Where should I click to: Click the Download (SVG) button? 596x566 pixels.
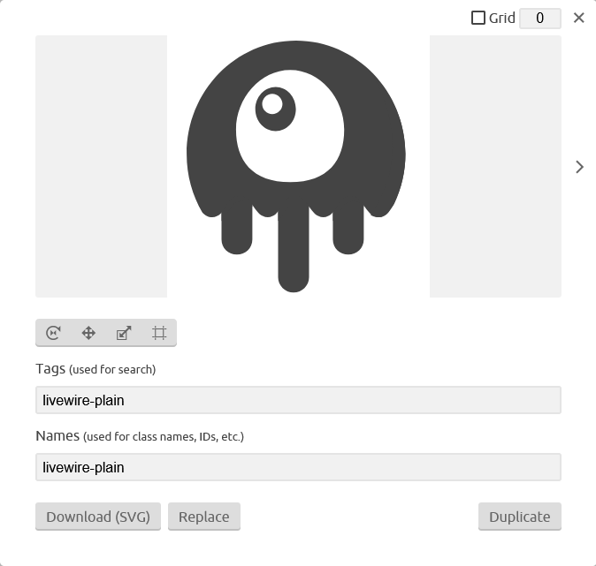click(98, 517)
